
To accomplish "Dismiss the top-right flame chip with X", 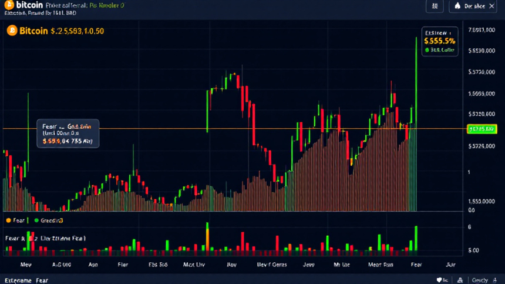I will [x=492, y=6].
